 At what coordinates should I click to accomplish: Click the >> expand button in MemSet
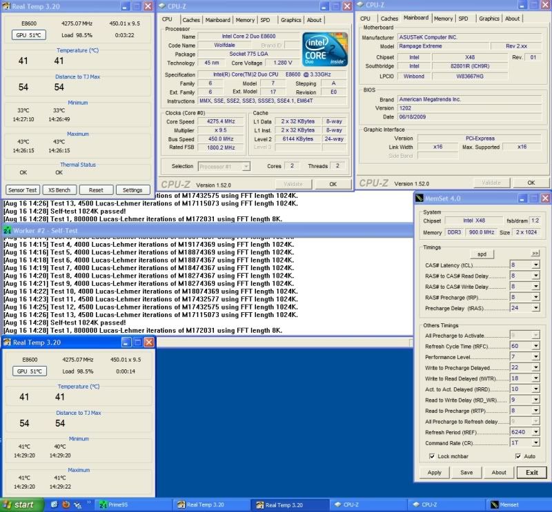535,253
